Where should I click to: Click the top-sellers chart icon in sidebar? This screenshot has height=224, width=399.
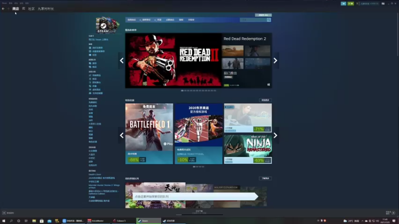tap(90, 76)
